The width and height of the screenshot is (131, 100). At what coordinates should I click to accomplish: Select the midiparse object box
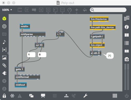[32, 34]
